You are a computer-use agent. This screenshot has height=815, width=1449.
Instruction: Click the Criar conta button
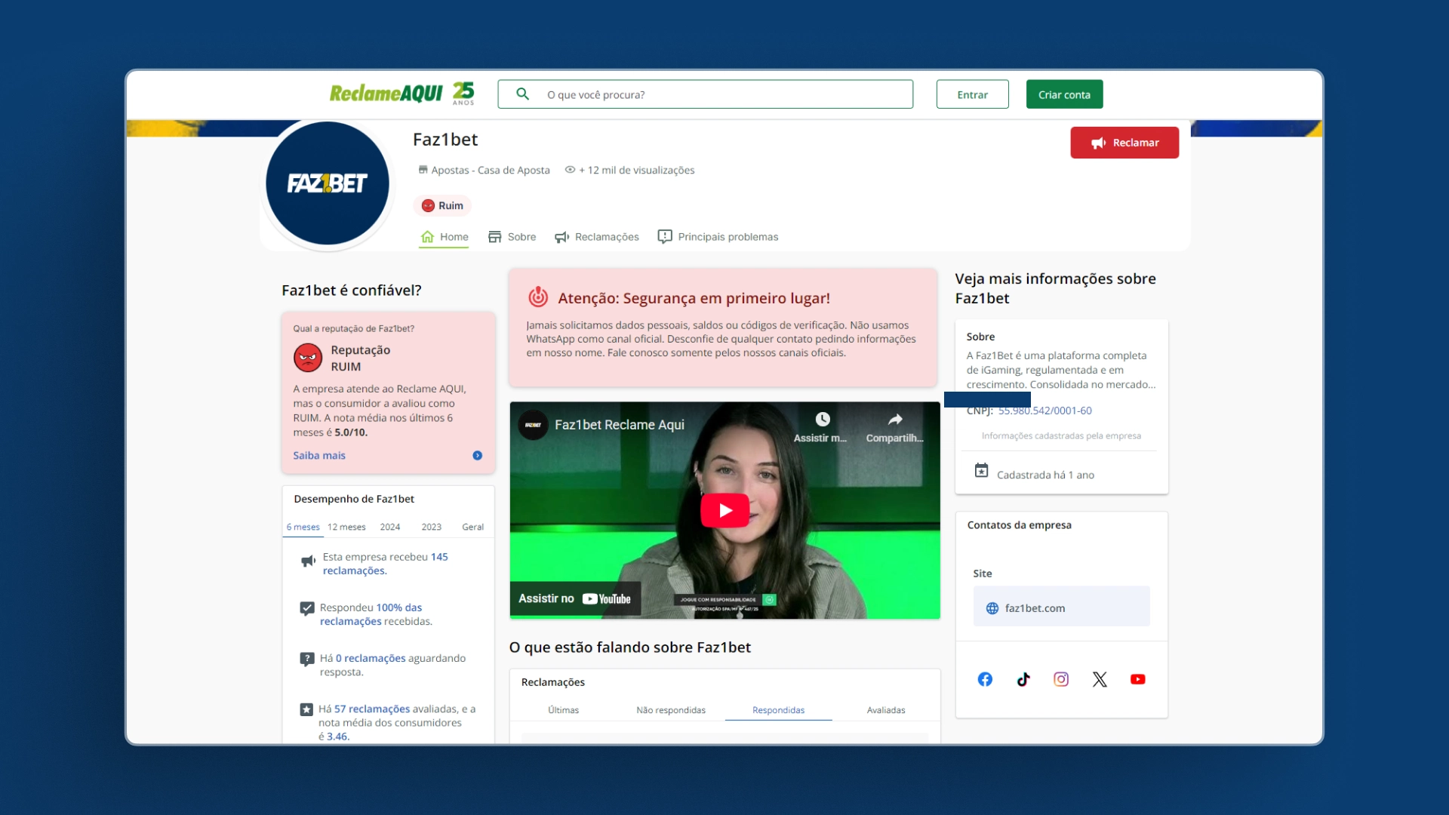(1064, 94)
